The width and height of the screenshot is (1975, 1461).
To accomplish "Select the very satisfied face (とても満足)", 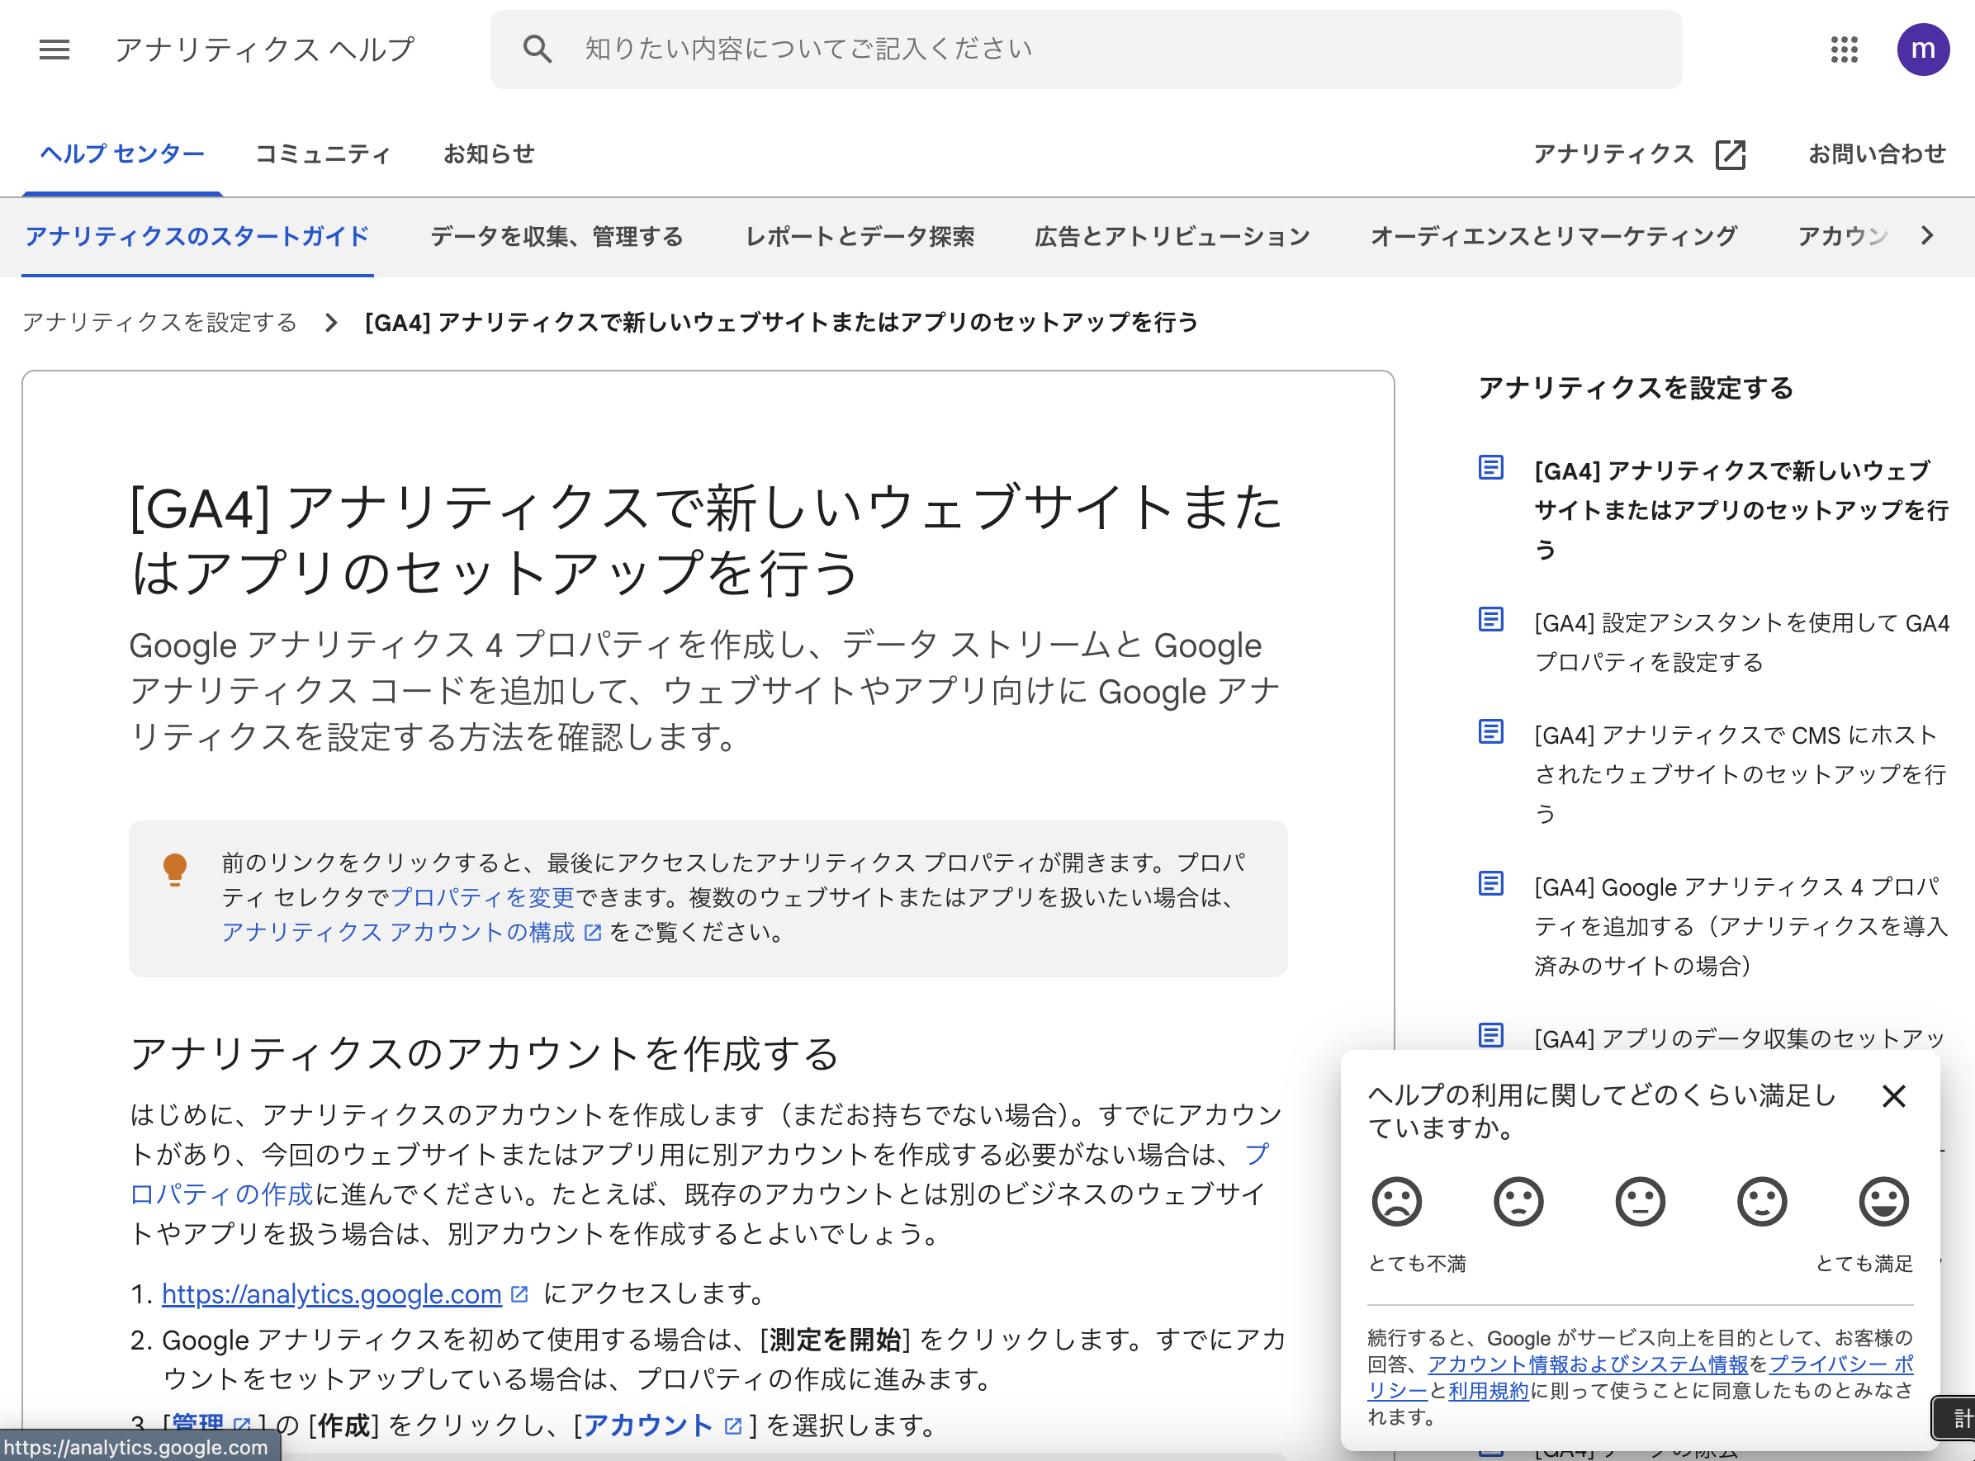I will (1884, 1201).
